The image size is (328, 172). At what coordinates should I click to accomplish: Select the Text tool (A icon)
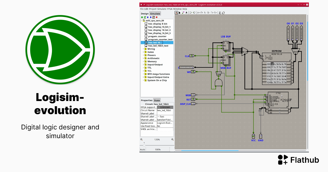pyautogui.click(x=186, y=13)
